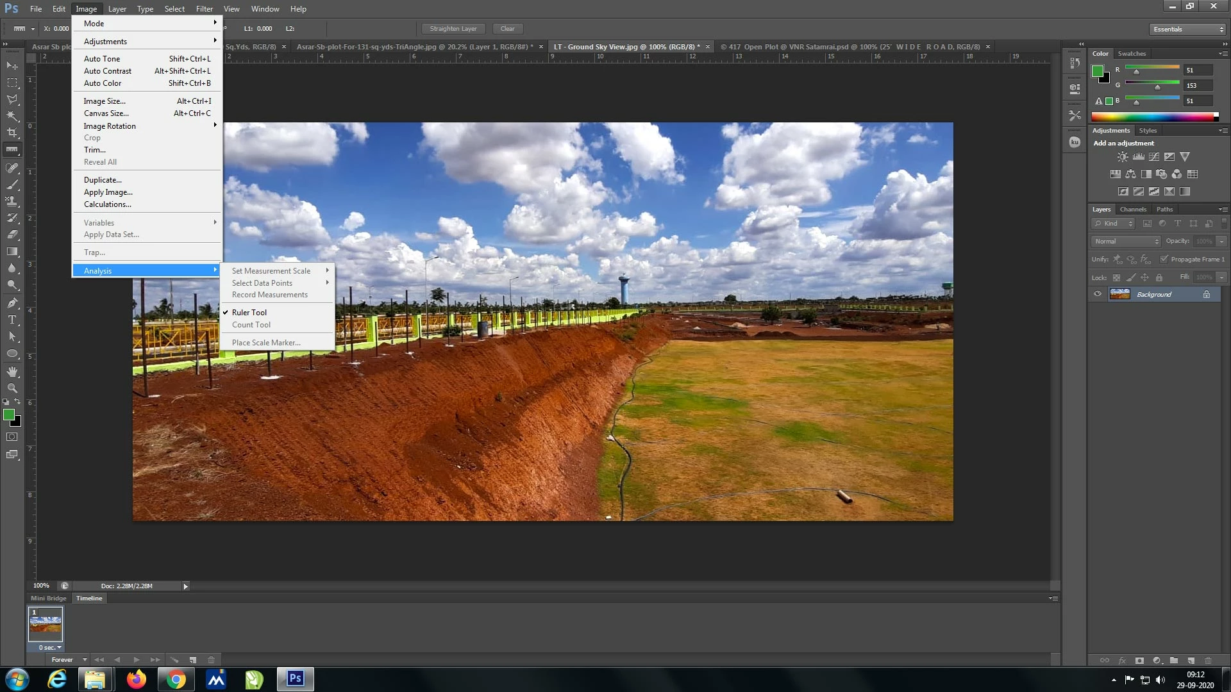Screen dimensions: 1231x692
Task: Click the Straighten Layer button
Action: click(x=453, y=29)
